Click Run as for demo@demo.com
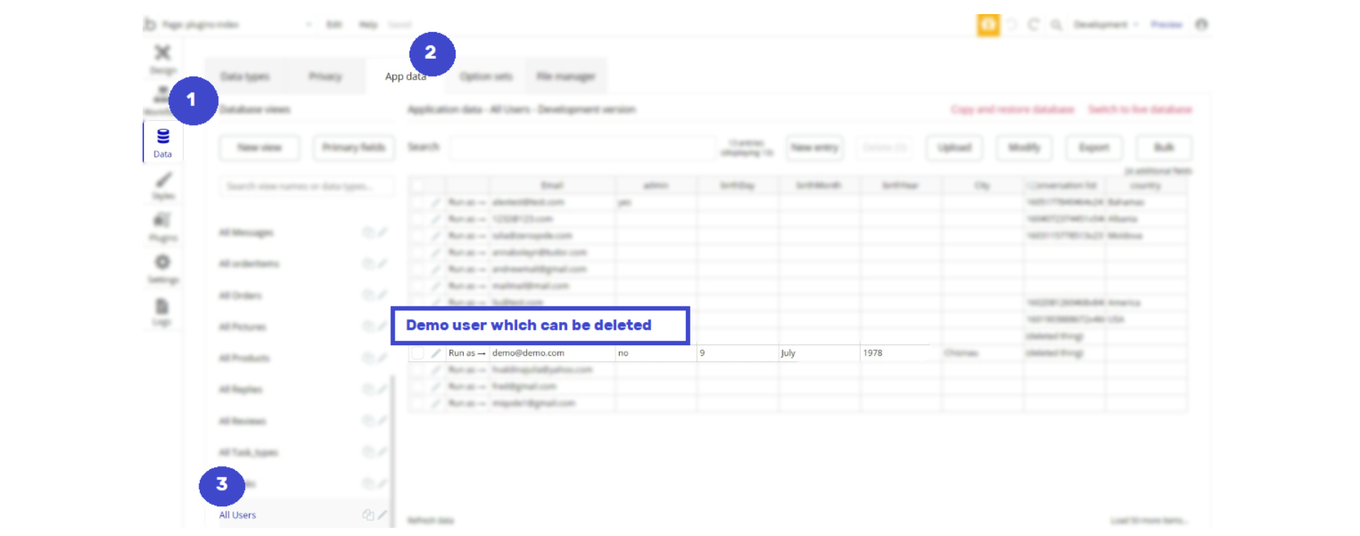 (x=467, y=353)
